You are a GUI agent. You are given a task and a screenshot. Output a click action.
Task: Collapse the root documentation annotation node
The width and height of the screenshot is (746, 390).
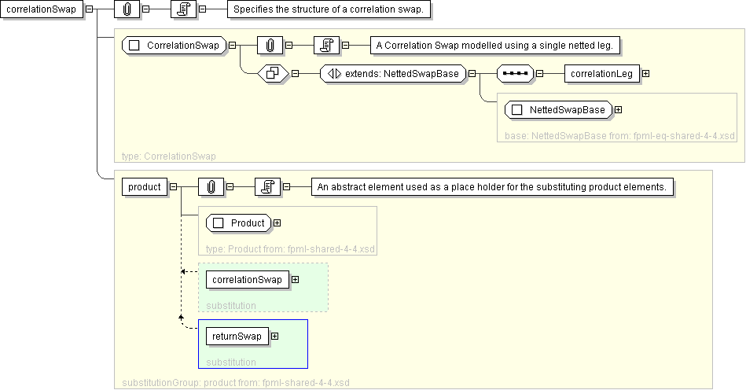click(x=203, y=9)
